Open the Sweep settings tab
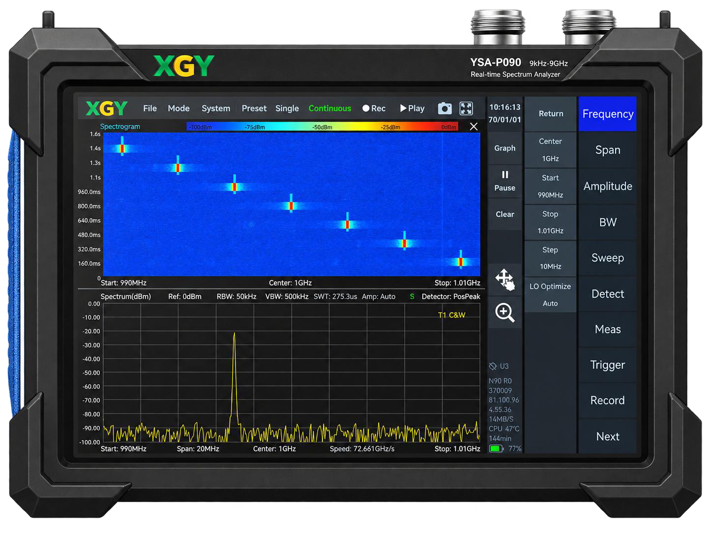712x534 pixels. (608, 258)
